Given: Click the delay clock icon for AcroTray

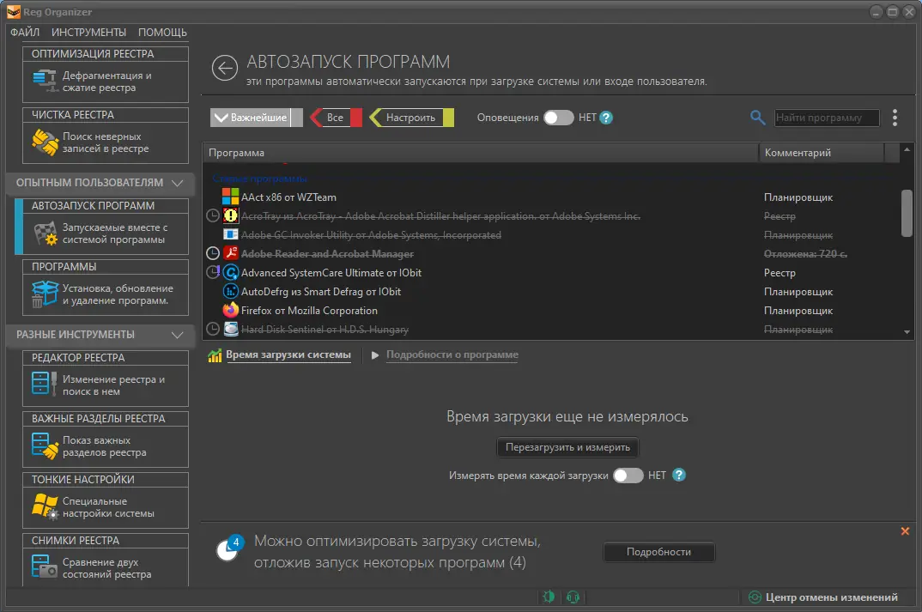Looking at the screenshot, I should pyautogui.click(x=213, y=215).
